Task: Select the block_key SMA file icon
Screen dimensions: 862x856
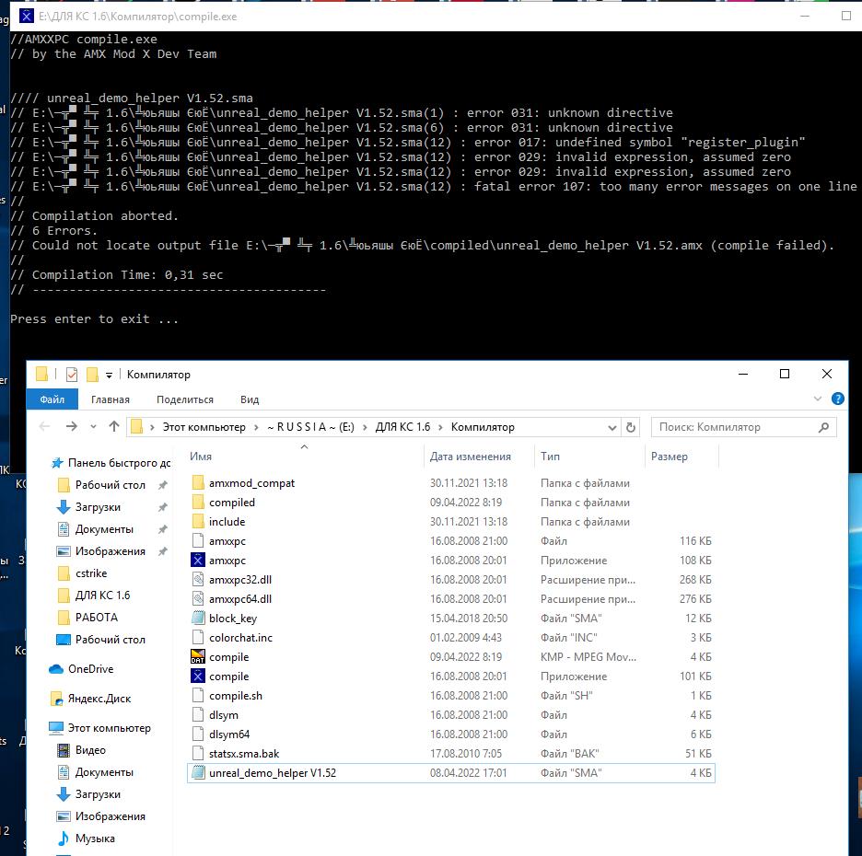Action: point(198,619)
